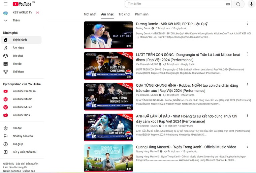Play the Mất Kết Nối thumbnail
The image size is (256, 173).
click(x=108, y=35)
